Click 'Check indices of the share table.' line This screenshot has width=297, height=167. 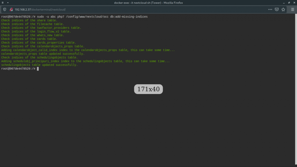coord(29,20)
